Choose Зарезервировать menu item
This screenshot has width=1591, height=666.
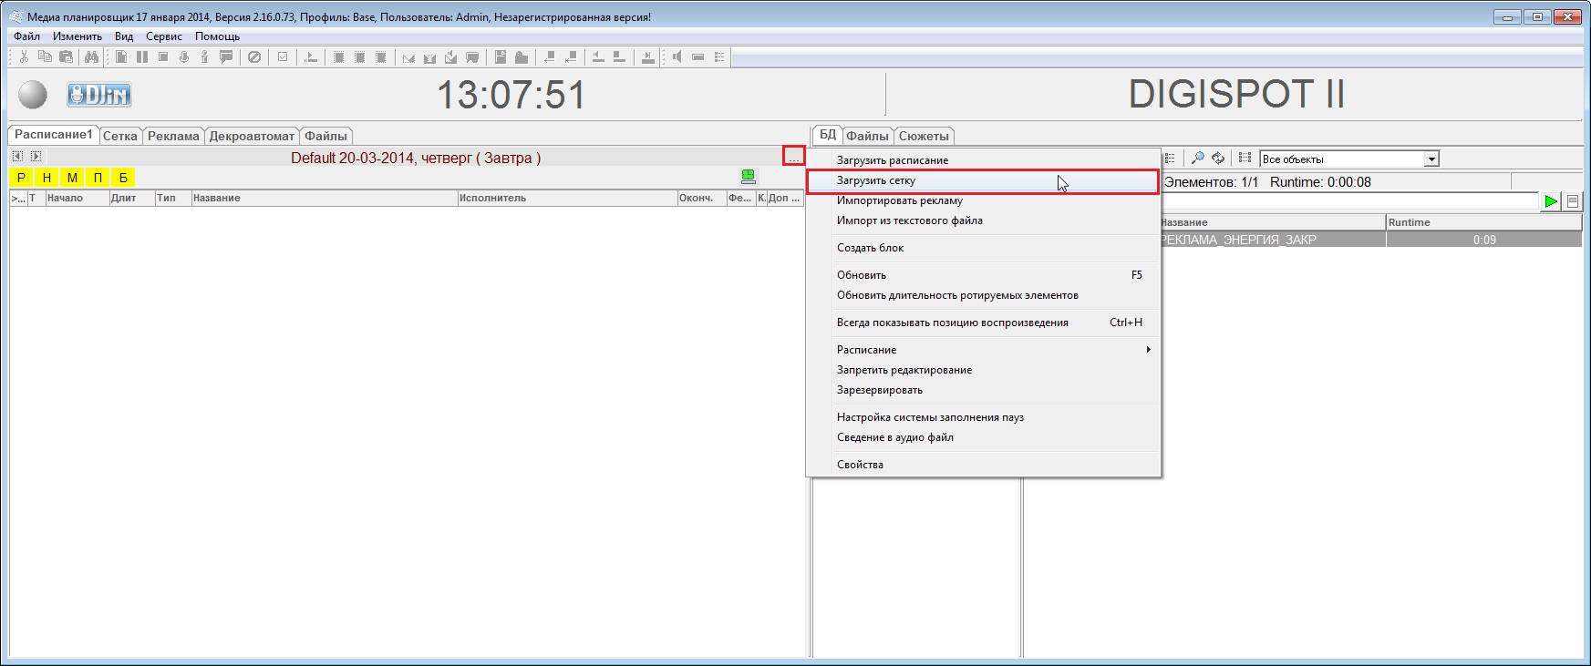984,390
